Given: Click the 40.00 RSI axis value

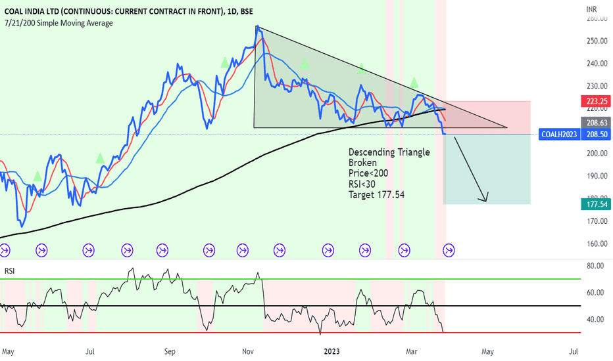Looking at the screenshot, I should pos(595,320).
